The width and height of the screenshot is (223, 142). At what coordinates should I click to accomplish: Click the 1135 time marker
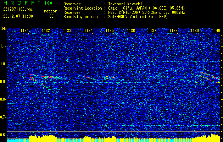(x=110, y=30)
